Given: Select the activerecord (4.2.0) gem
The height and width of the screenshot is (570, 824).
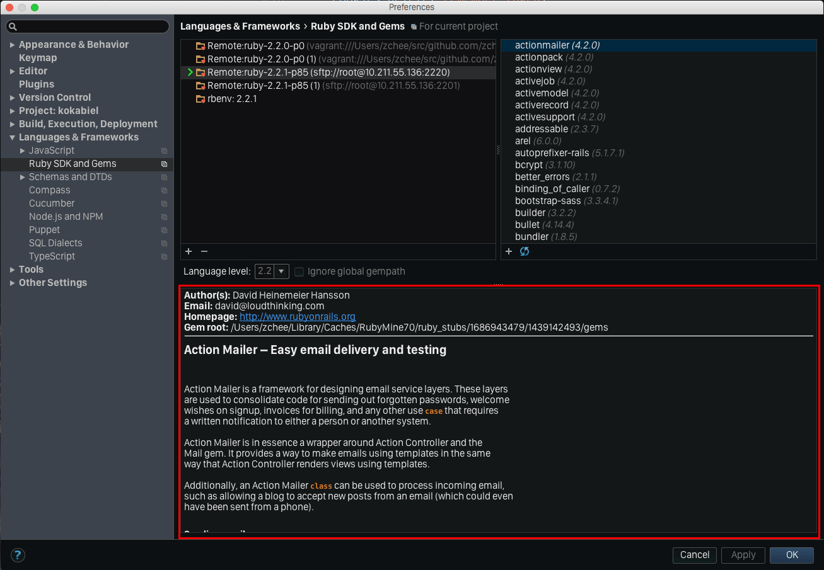Looking at the screenshot, I should tap(659, 105).
